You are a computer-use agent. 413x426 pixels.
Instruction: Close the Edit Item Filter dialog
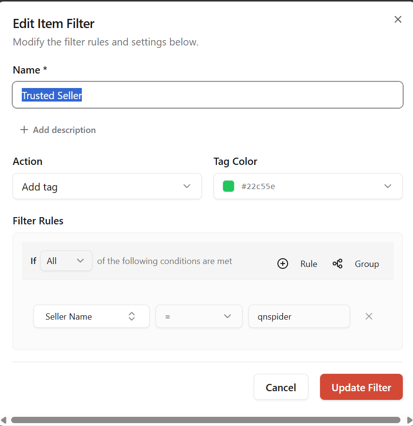398,19
